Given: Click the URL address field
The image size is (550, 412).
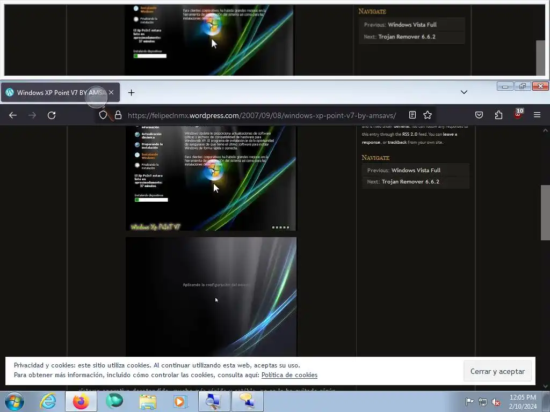Looking at the screenshot, I should [x=262, y=115].
